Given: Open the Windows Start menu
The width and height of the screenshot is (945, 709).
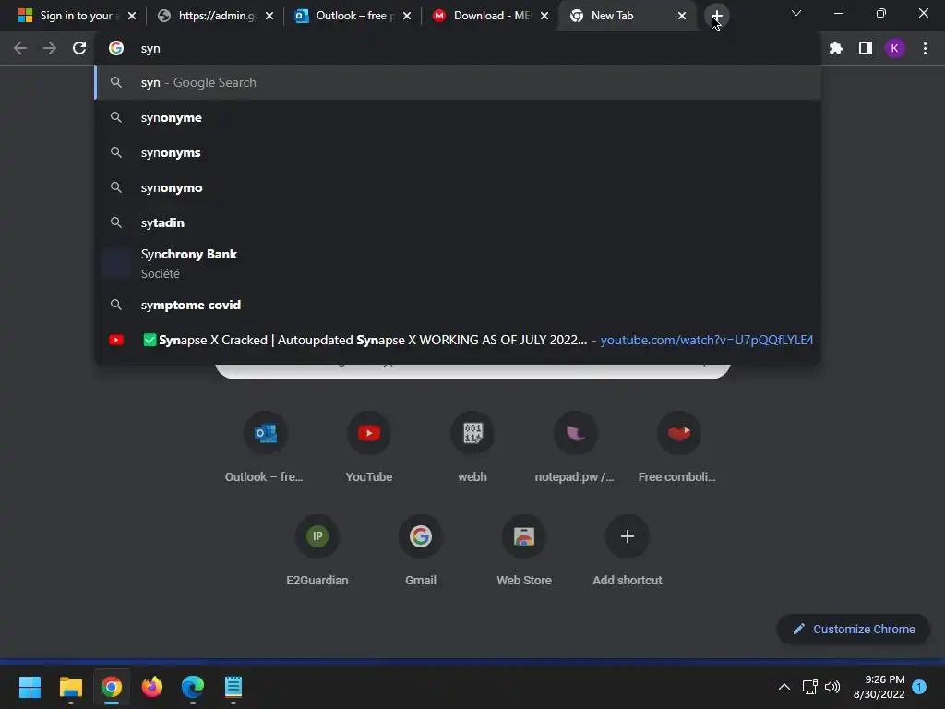Looking at the screenshot, I should pyautogui.click(x=30, y=687).
